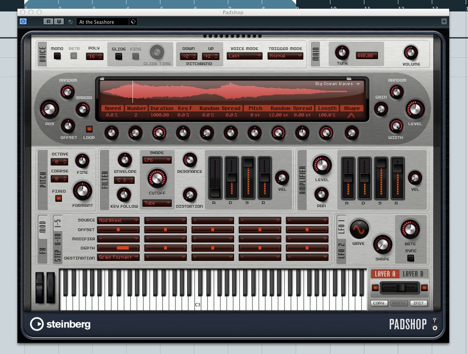Viewport: 468px width, 354px height.
Task: Click the Formant knob in Pitch section
Action: point(83,190)
